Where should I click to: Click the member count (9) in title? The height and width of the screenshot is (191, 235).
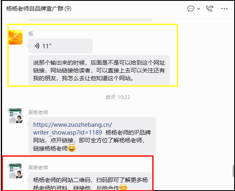coord(68,9)
